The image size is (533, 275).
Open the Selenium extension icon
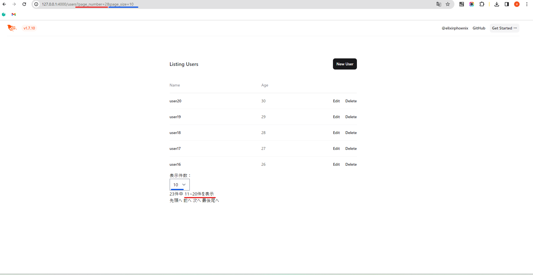tap(462, 4)
